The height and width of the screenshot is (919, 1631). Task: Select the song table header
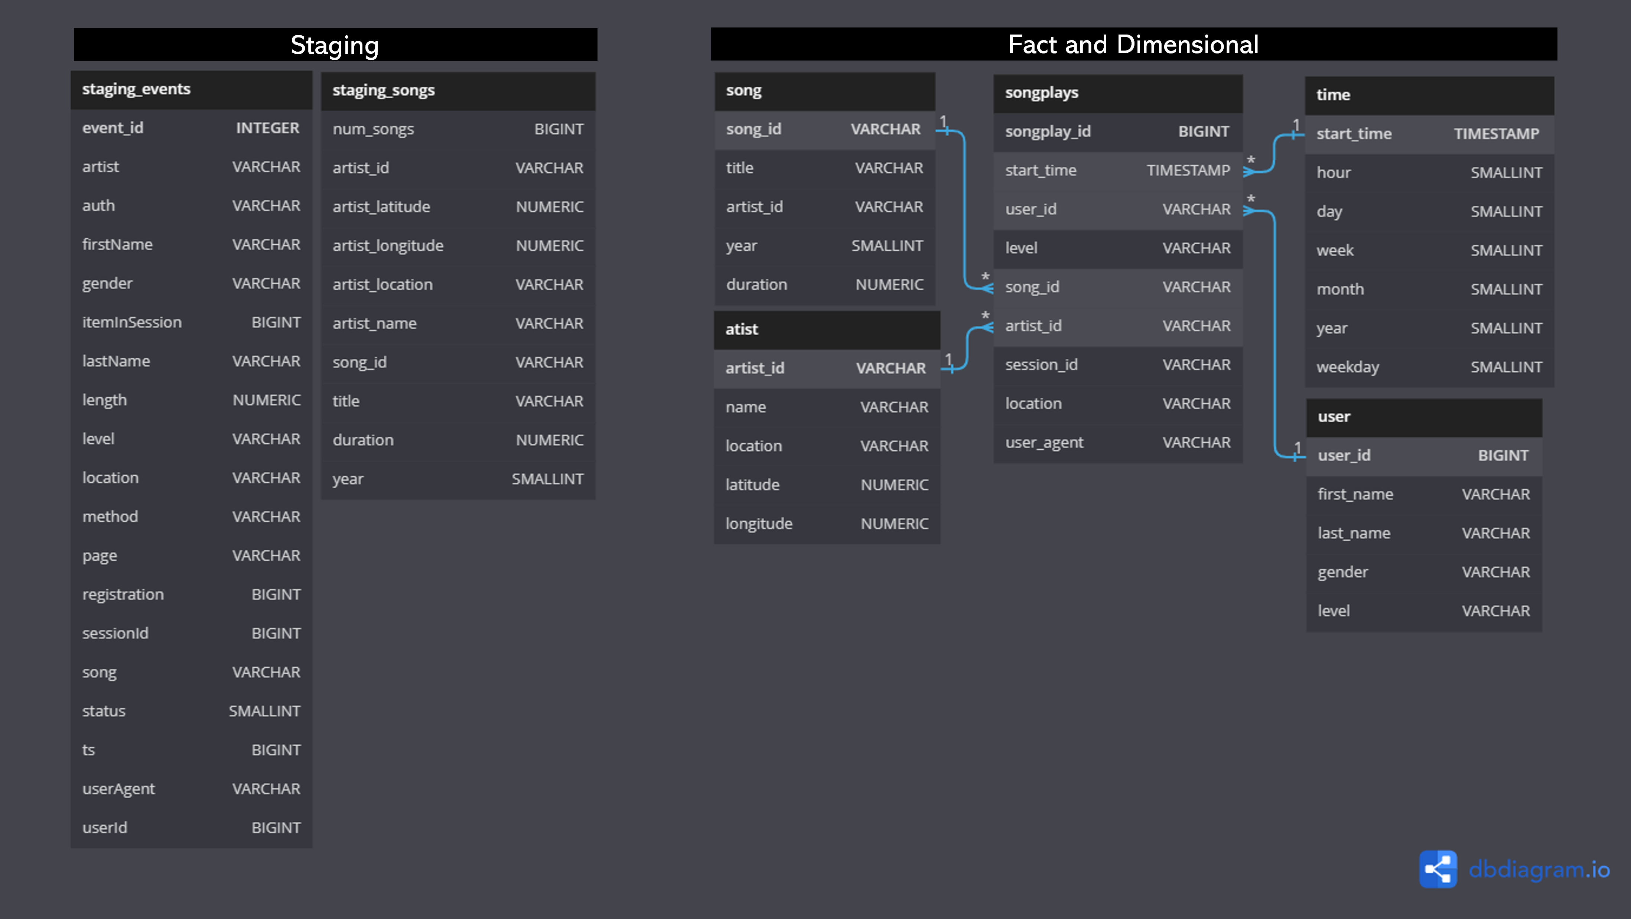[824, 91]
